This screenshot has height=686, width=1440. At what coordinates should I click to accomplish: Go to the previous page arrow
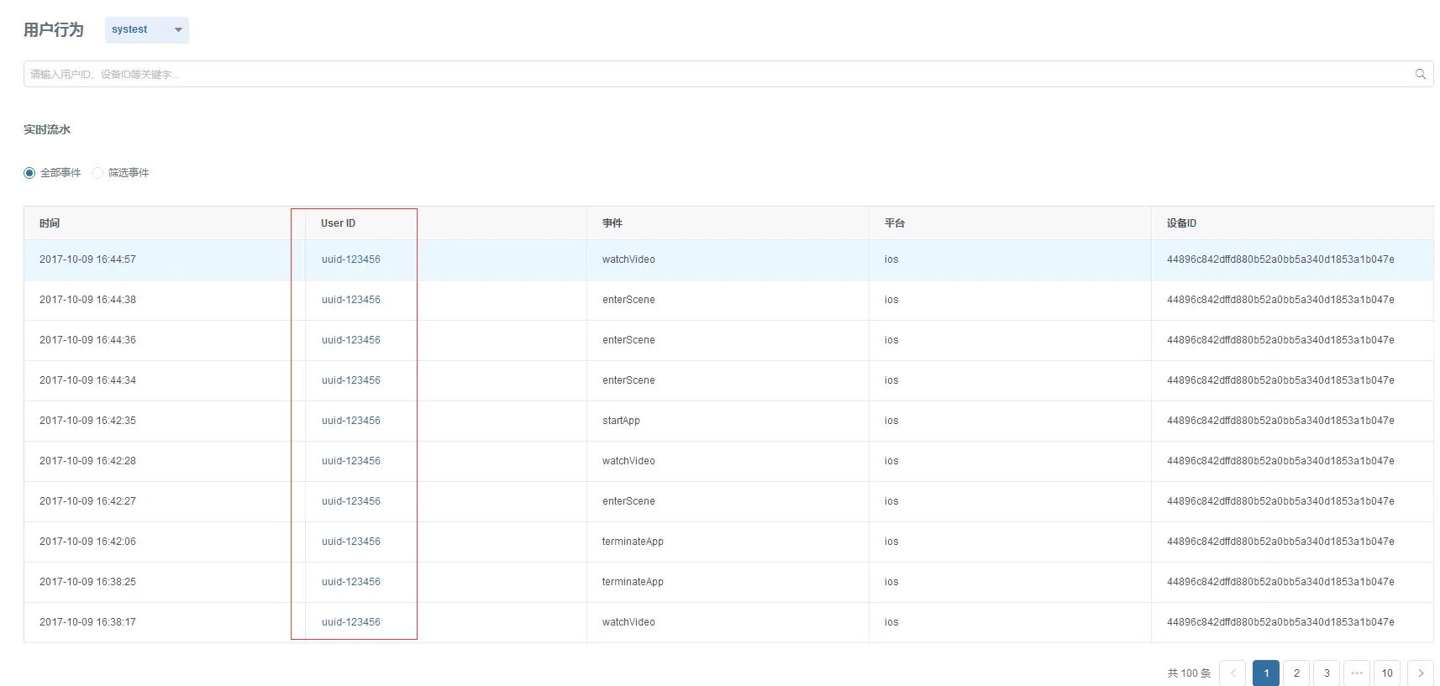[1232, 673]
